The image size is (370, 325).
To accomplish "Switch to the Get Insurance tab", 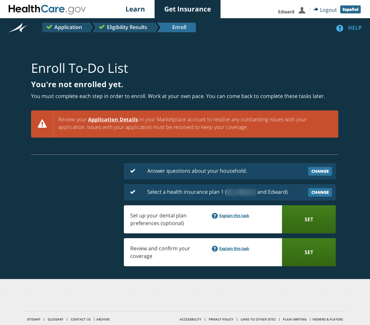I will click(x=188, y=9).
